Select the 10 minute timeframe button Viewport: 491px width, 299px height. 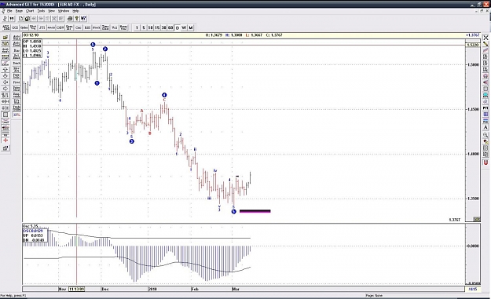pyautogui.click(x=150, y=27)
